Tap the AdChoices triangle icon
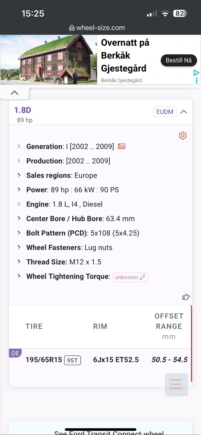 coord(196,73)
